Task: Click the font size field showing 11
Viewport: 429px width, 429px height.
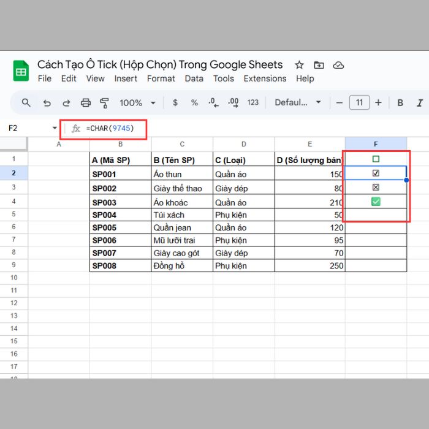Action: [x=359, y=102]
